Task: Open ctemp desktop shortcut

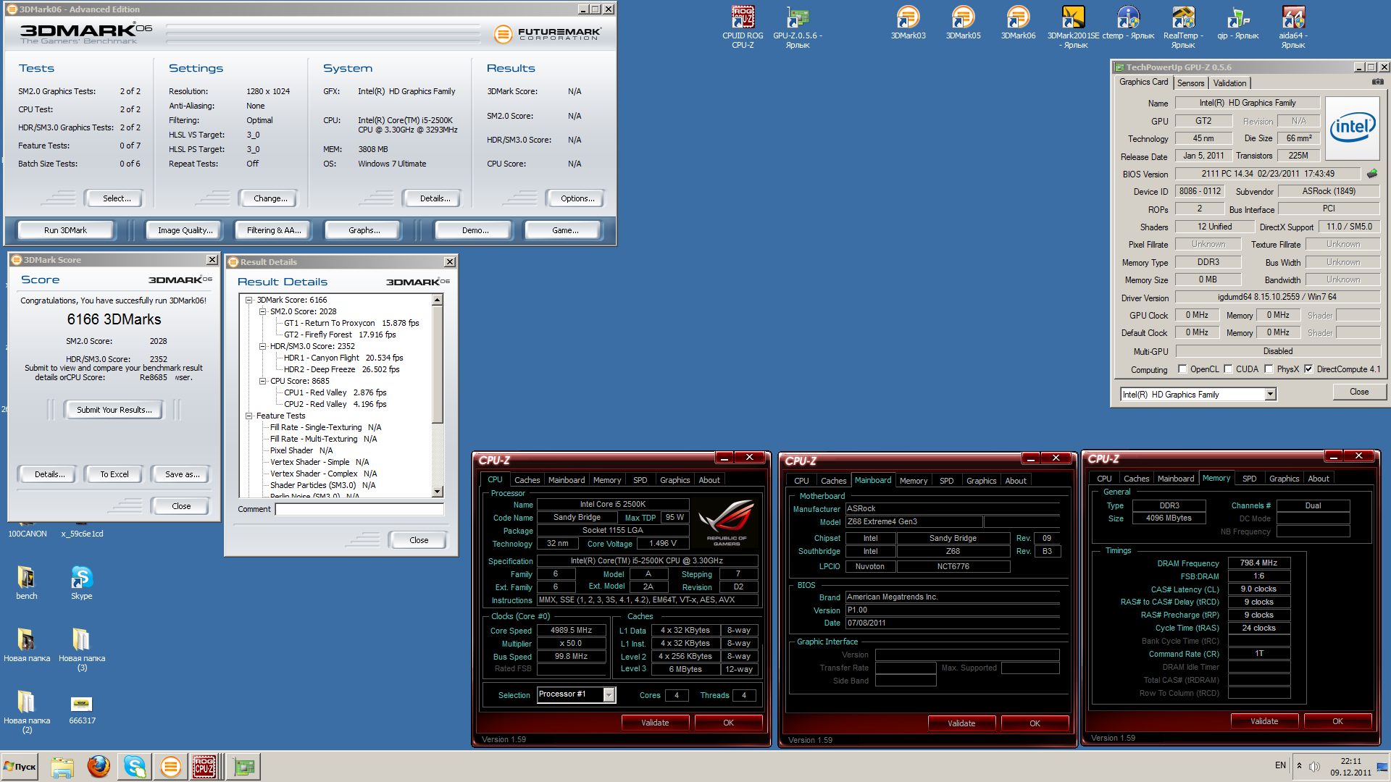Action: click(x=1128, y=22)
